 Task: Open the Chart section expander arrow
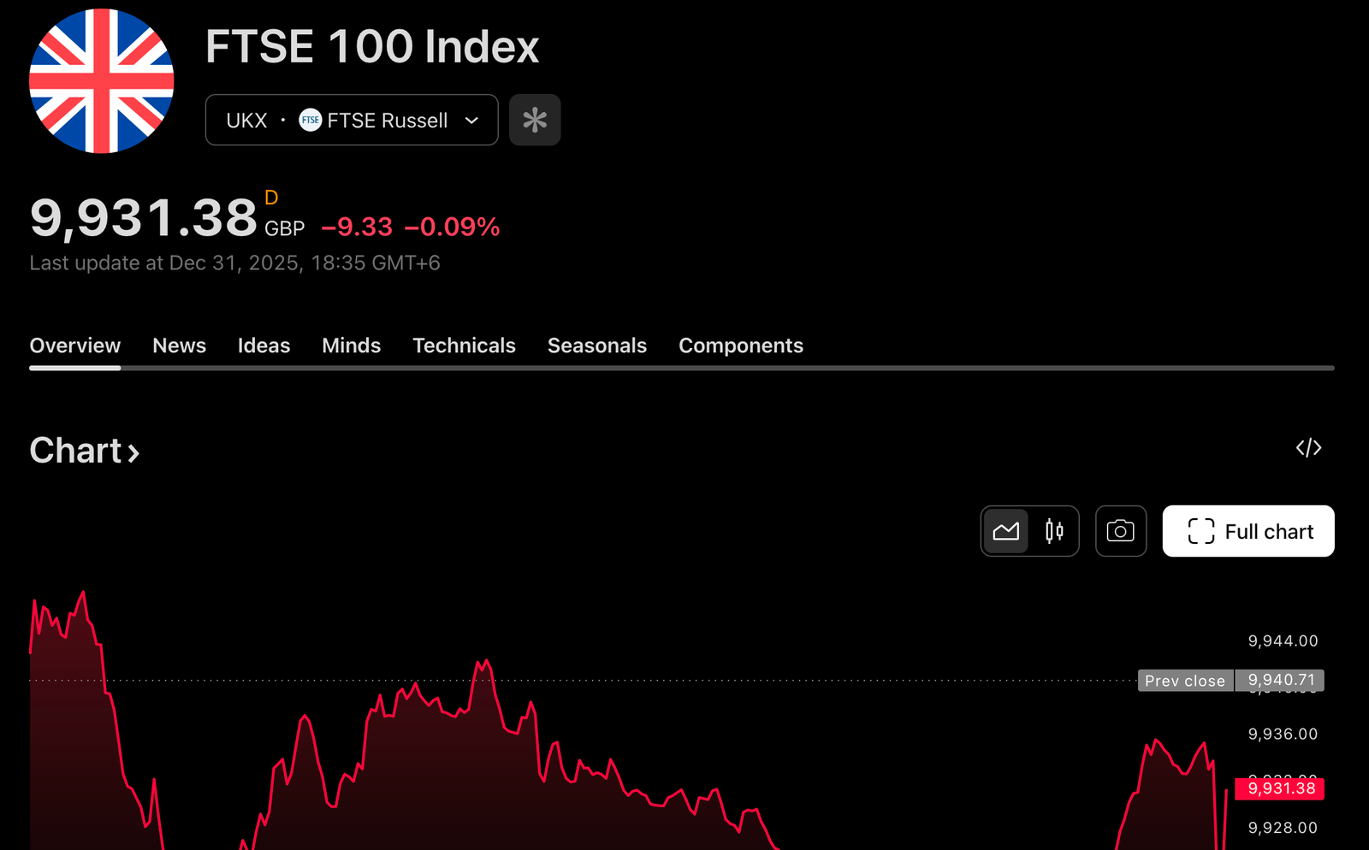point(133,452)
